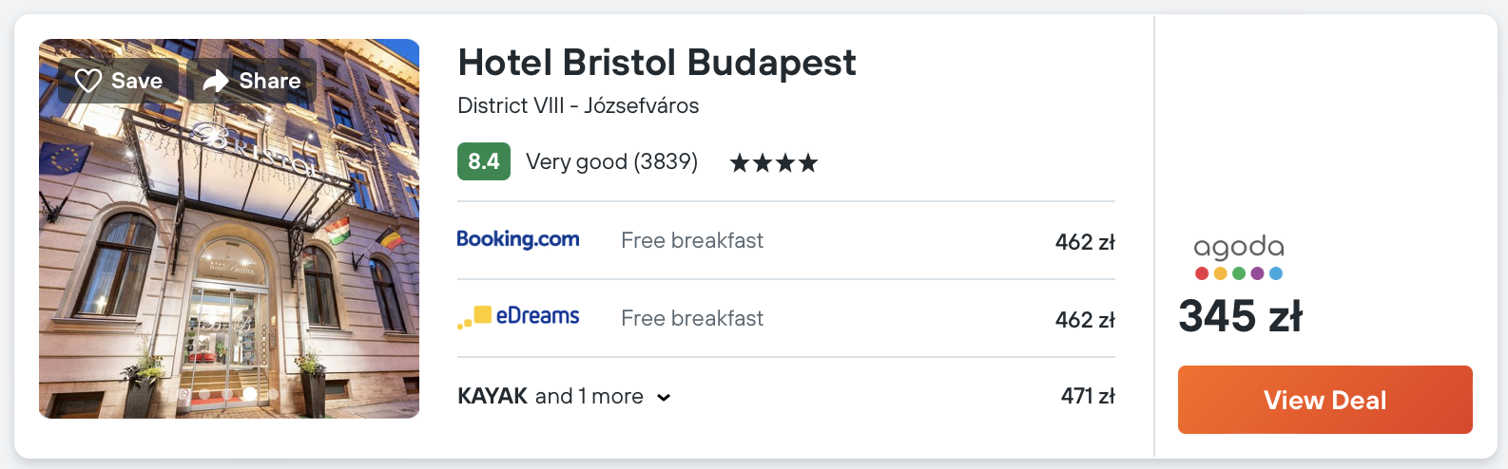Open the 'Very good (3839)' reviews text

click(x=611, y=161)
